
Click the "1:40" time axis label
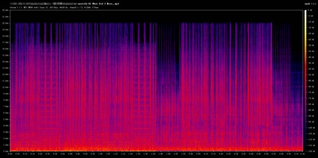161,154
